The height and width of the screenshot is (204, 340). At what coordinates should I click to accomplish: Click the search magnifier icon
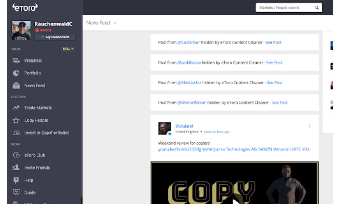pyautogui.click(x=317, y=7)
